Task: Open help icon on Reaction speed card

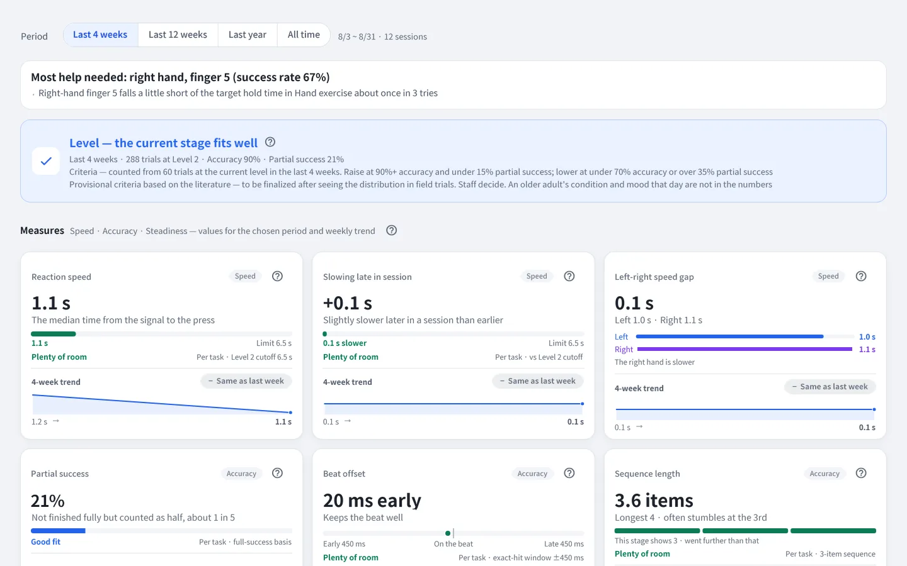Action: 277,276
